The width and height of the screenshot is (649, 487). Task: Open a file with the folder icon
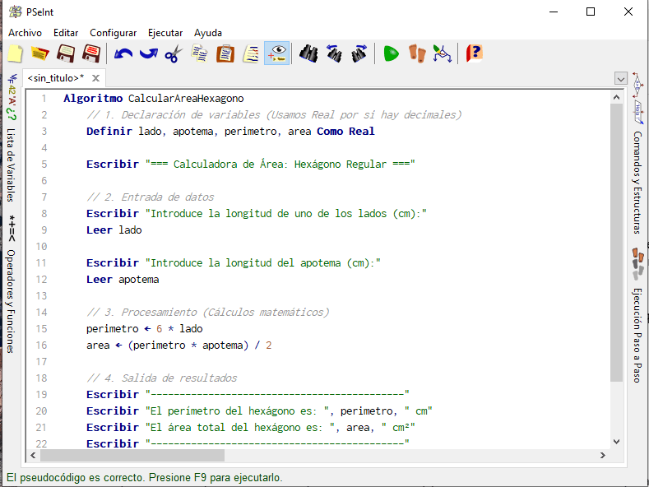pyautogui.click(x=39, y=54)
